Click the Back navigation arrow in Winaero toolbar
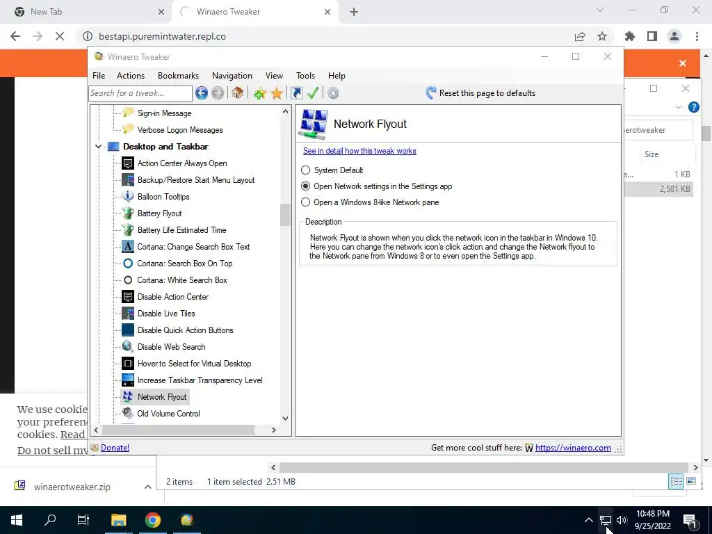712x534 pixels. (202, 93)
